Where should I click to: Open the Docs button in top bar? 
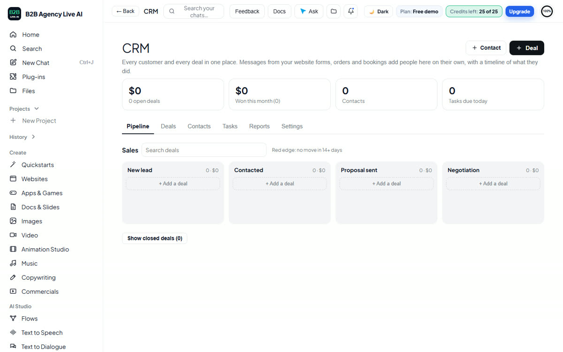tap(279, 11)
